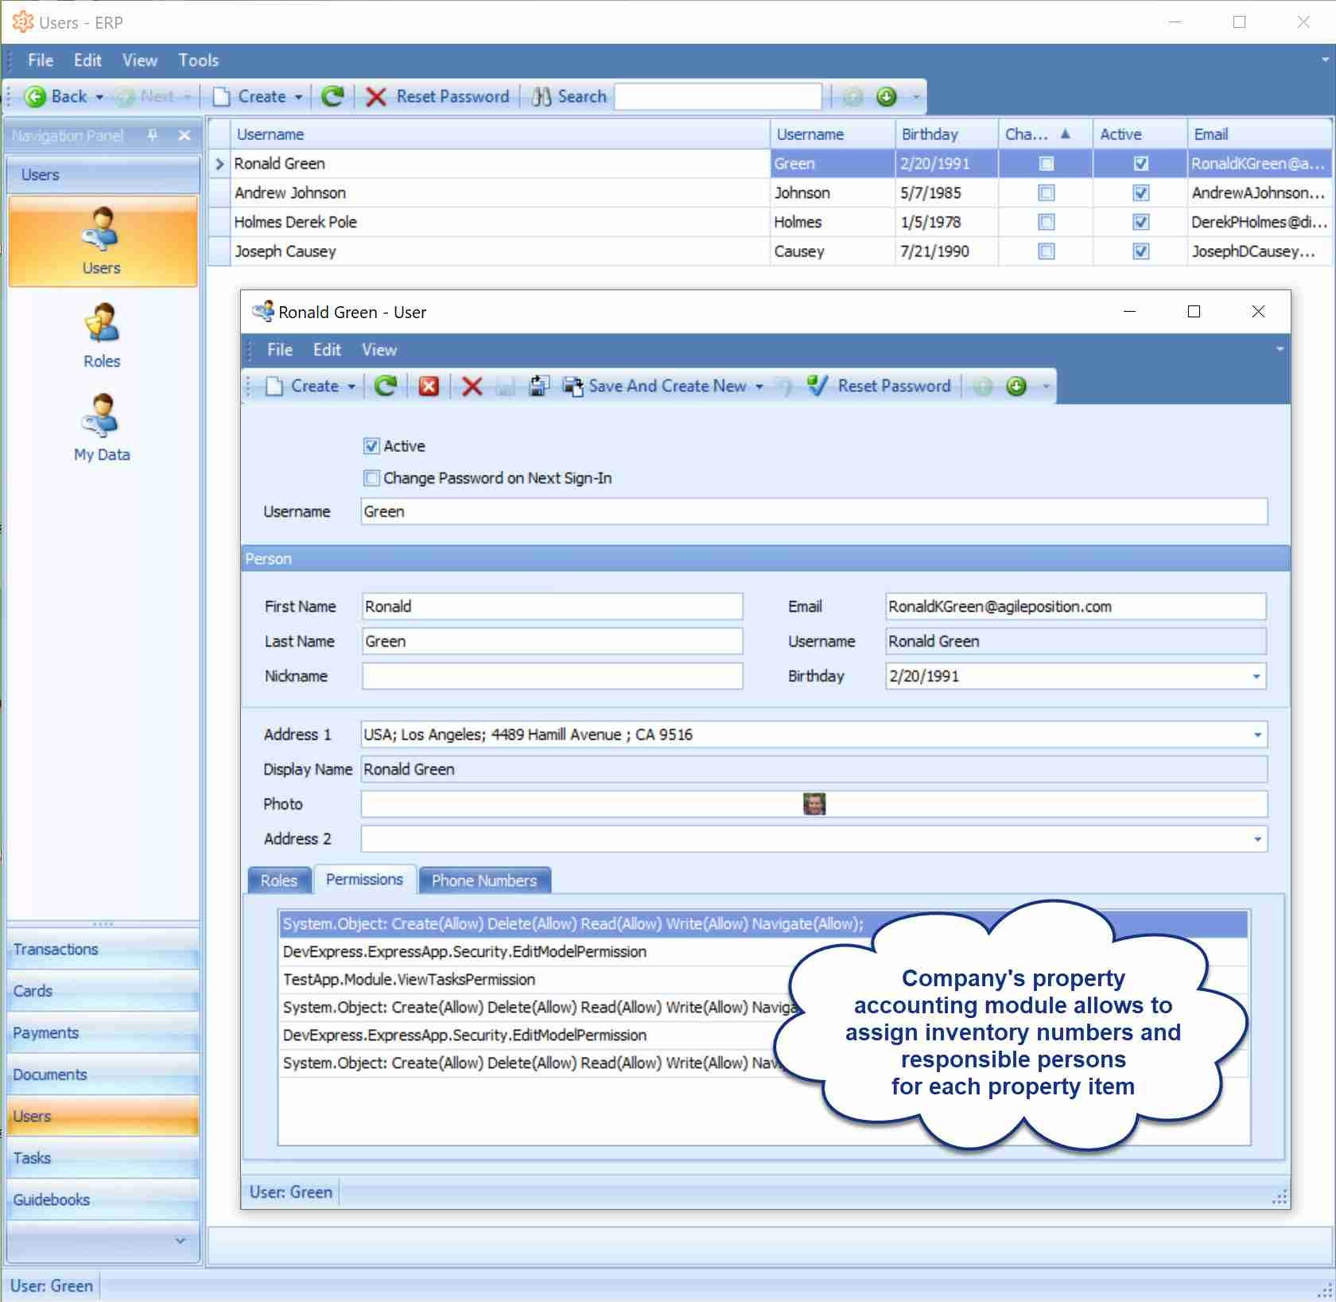The image size is (1336, 1302).
Task: Open the Birthday date dropdown
Action: pos(1256,677)
